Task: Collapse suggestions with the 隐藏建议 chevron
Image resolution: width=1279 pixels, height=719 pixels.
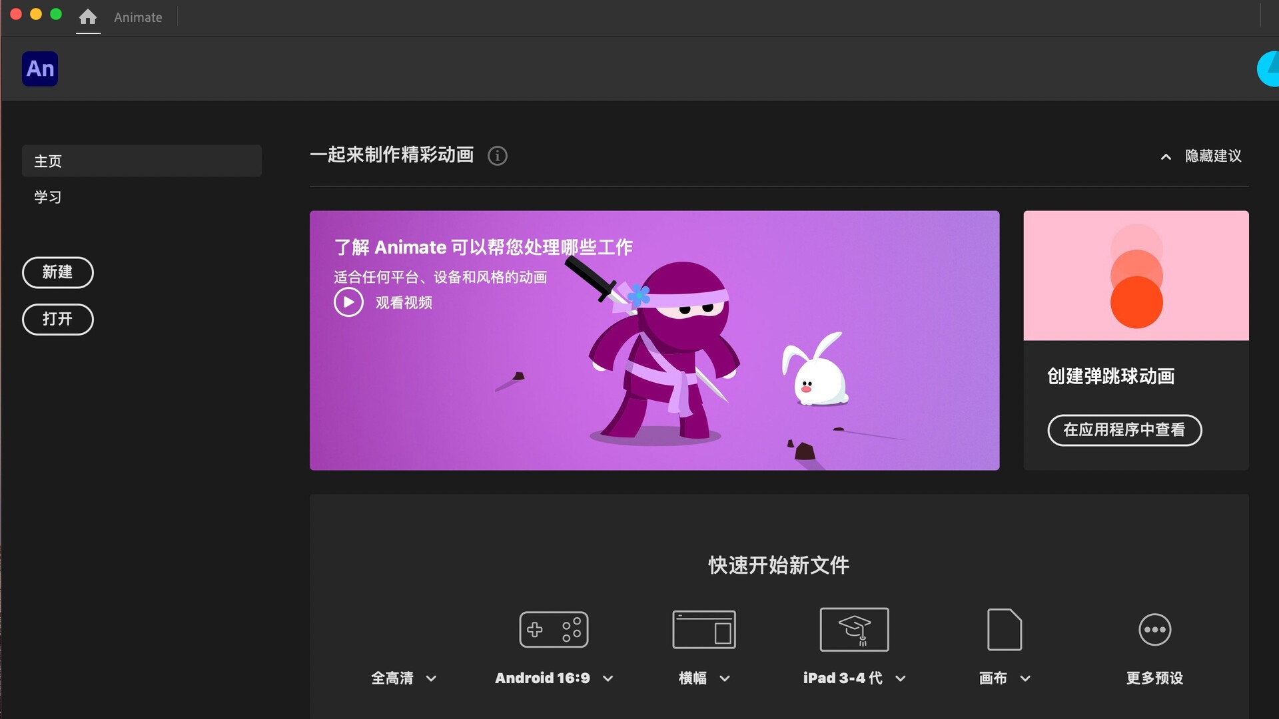Action: click(x=1166, y=156)
